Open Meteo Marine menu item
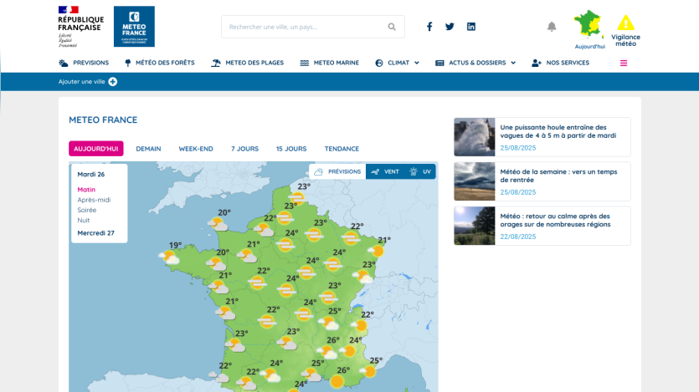The image size is (699, 392). point(330,64)
